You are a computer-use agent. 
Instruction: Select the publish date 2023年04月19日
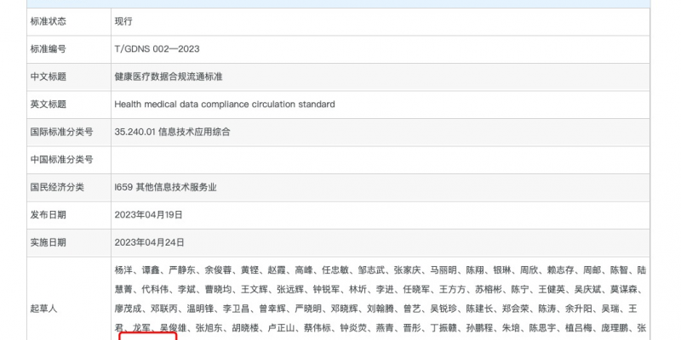[x=148, y=215]
